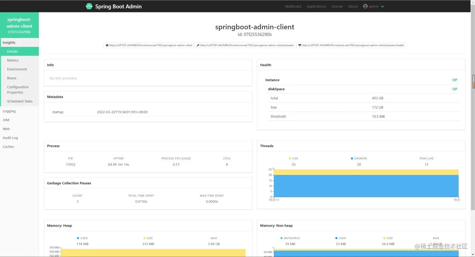
Task: Select Metrics in the sidebar
Action: pos(19,60)
